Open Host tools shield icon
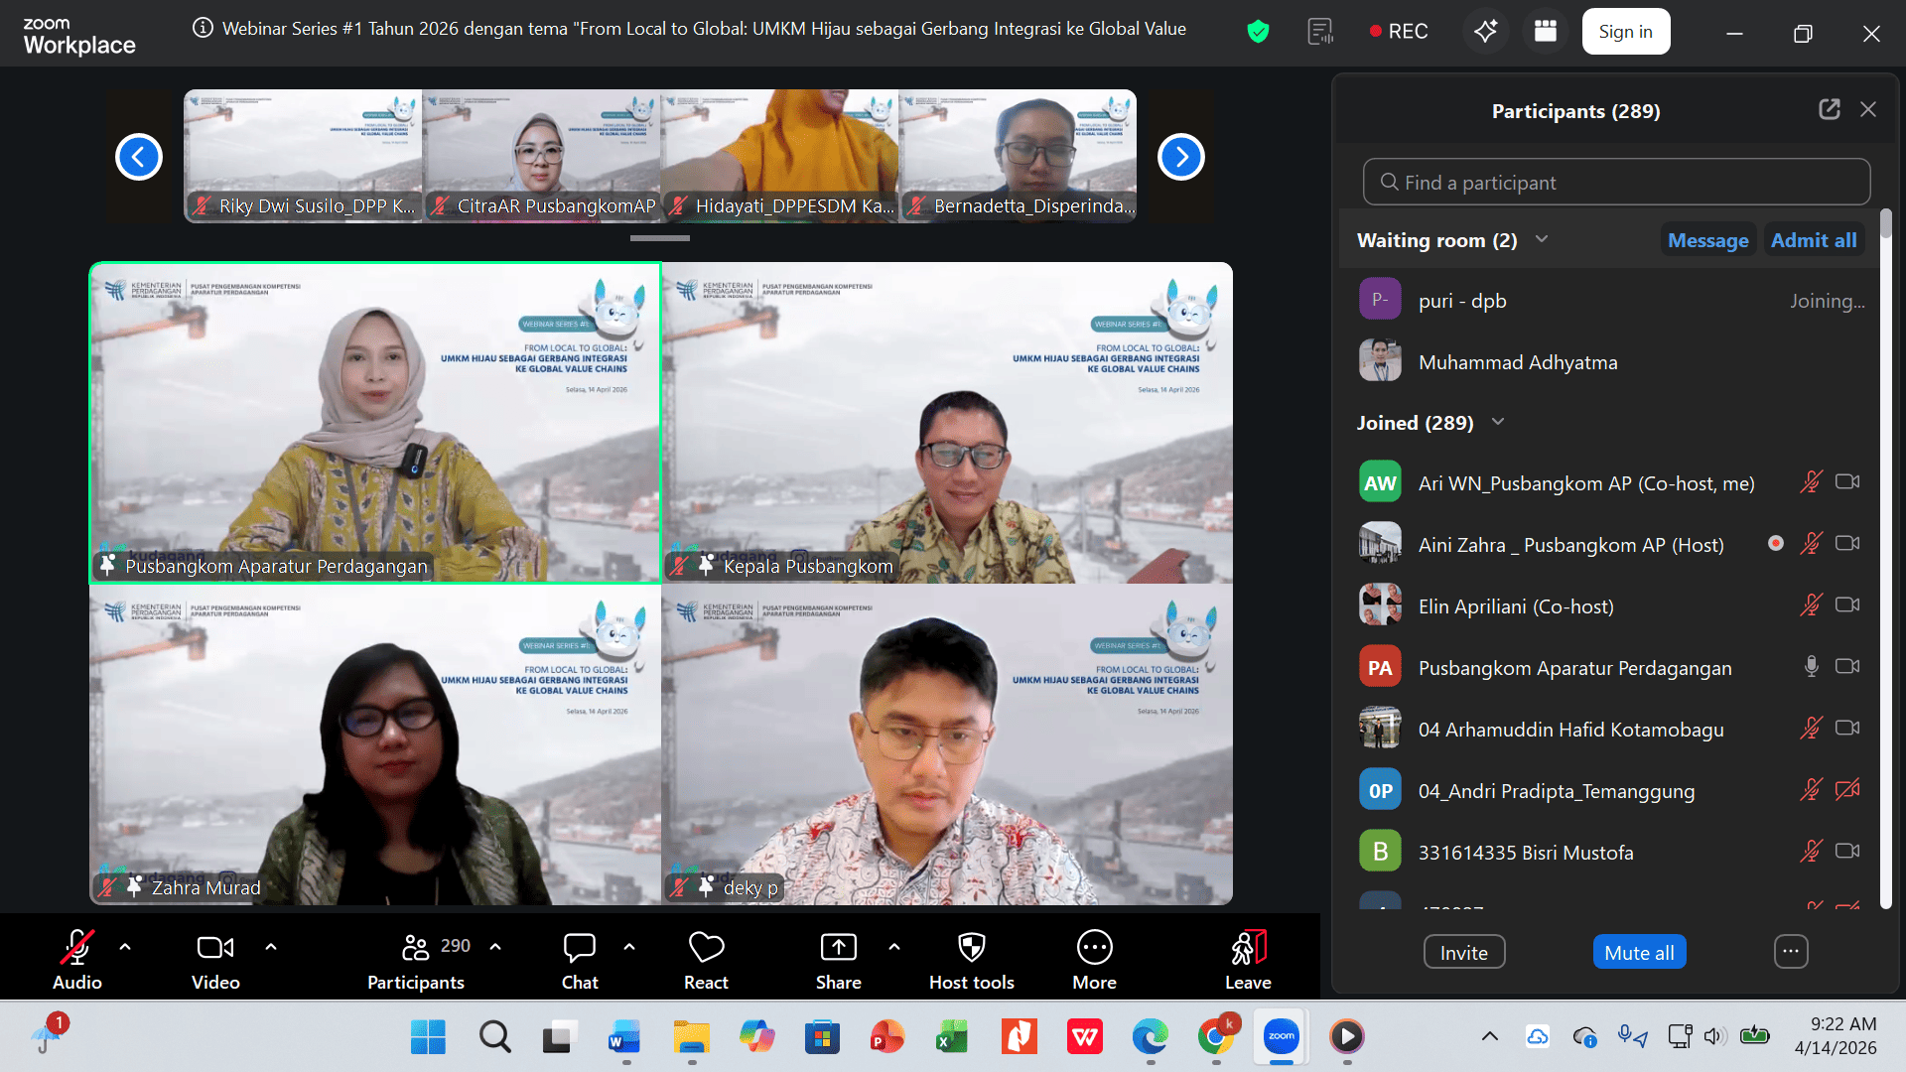The height and width of the screenshot is (1072, 1906). click(x=971, y=948)
